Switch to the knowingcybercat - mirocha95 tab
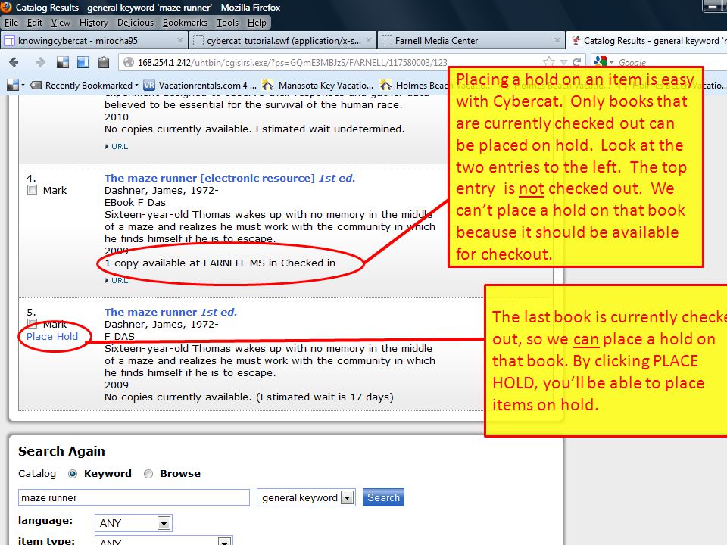Screen dimensions: 727x545 (94, 40)
